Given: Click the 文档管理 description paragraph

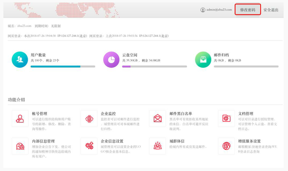Looking at the screenshot, I should (x=258, y=124).
